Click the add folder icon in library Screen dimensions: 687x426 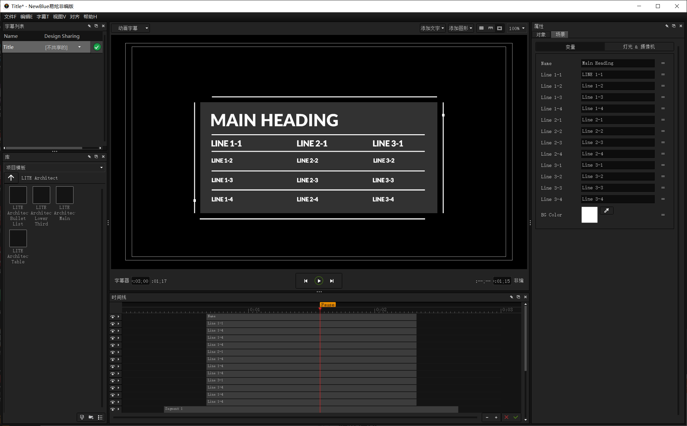(x=91, y=417)
